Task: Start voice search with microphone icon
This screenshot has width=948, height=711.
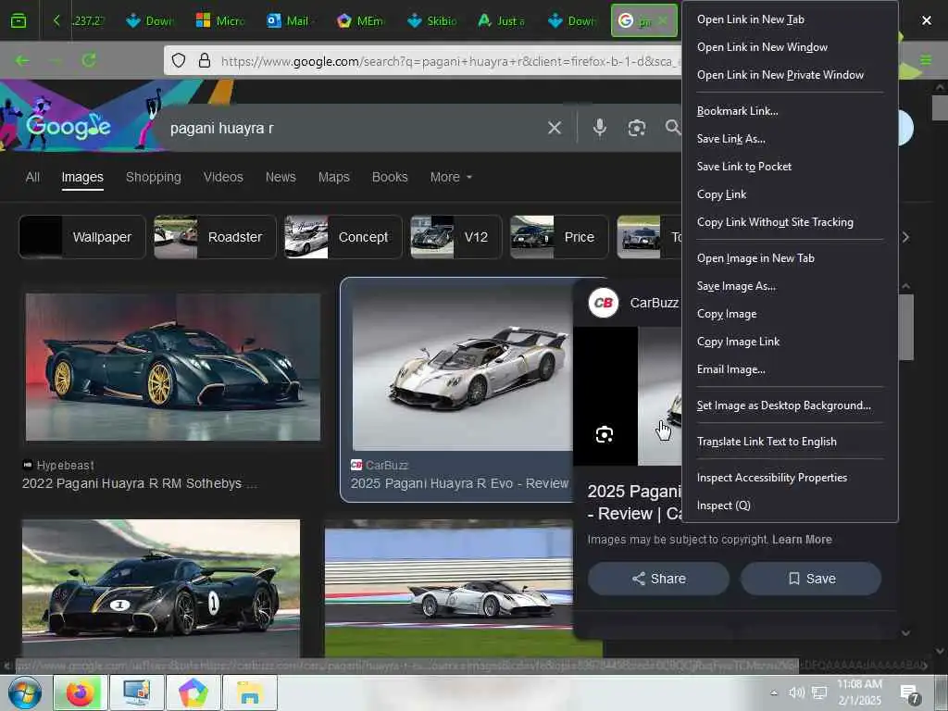Action: click(x=599, y=128)
